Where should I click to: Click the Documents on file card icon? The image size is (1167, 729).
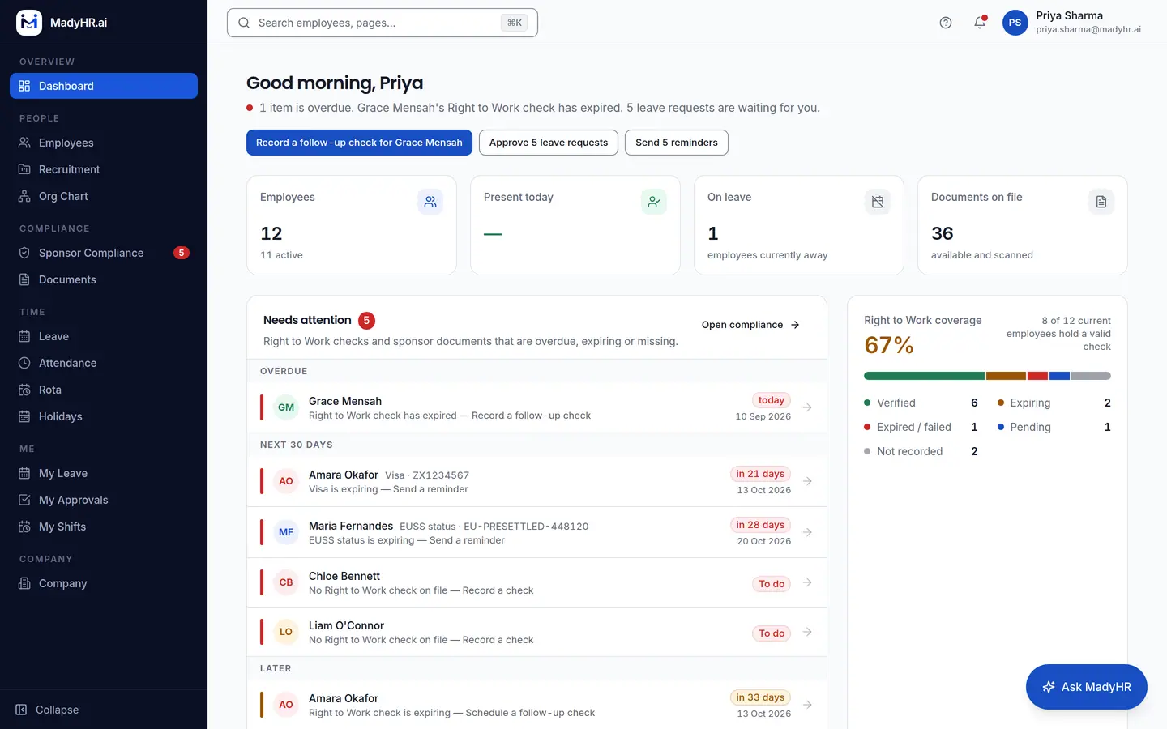point(1101,202)
